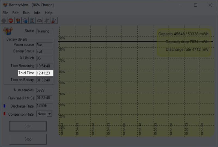Viewport: 218px width, 147px height.
Task: Click the Total Time label
Action: point(26,73)
